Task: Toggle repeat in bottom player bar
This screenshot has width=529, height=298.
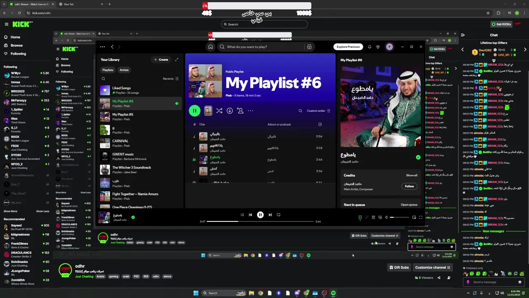Action: tap(279, 215)
